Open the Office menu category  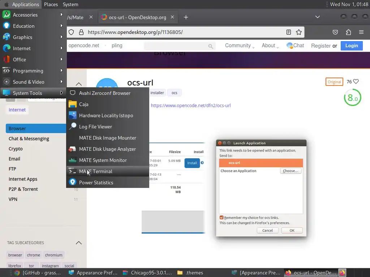click(x=33, y=60)
